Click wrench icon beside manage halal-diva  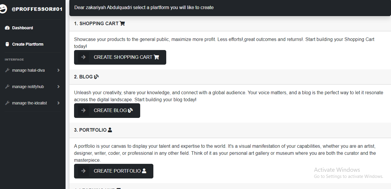(x=7, y=70)
